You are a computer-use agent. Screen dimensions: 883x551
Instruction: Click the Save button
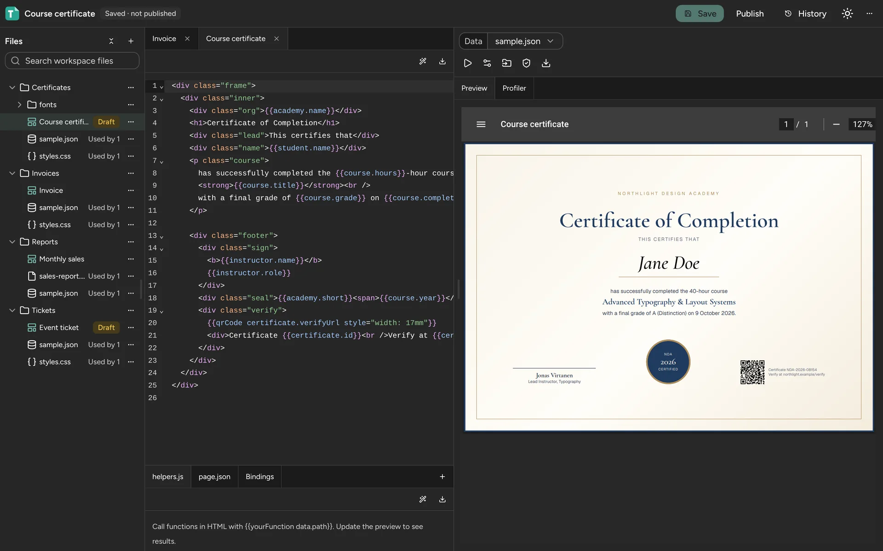(700, 14)
